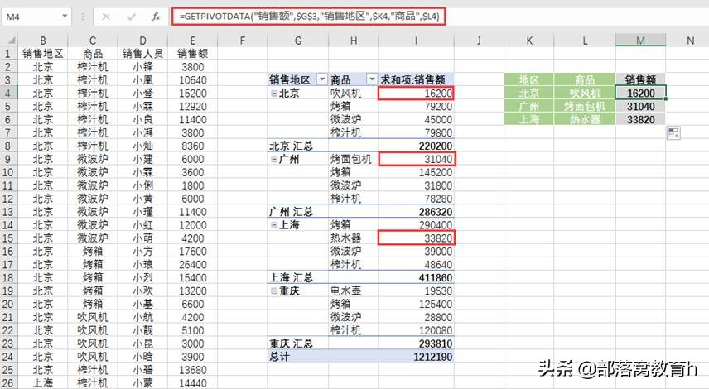Select the 广州 汇总 total 286320

click(416, 212)
